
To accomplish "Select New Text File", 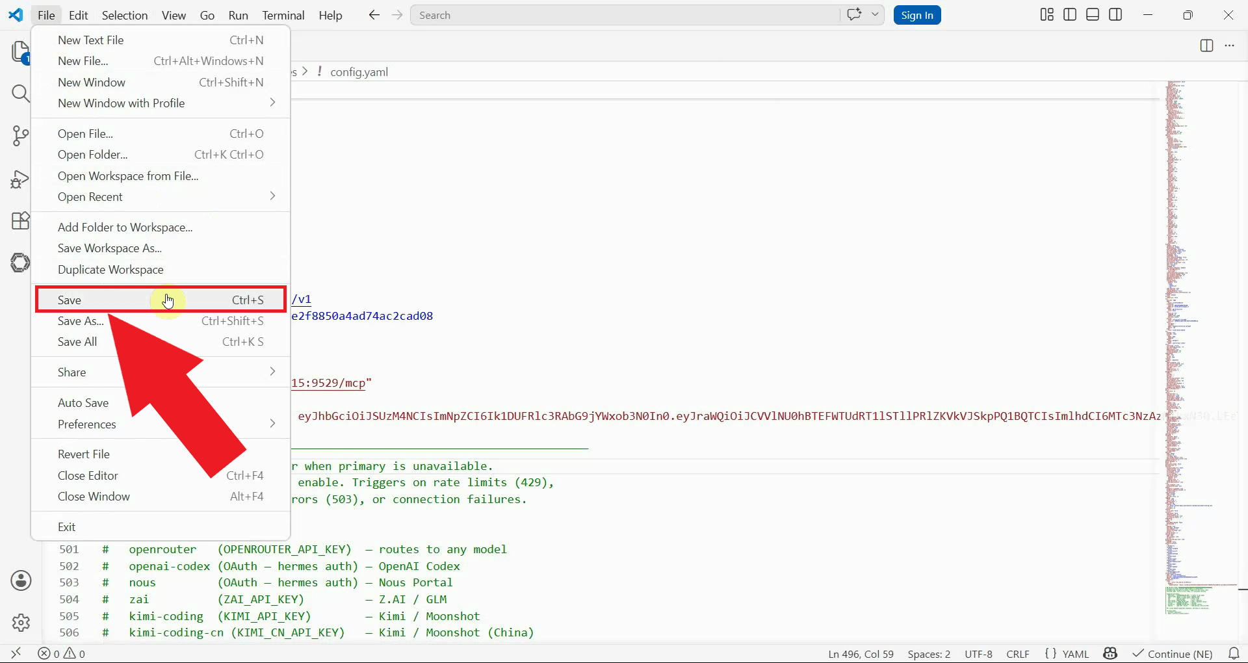I will click(x=161, y=40).
